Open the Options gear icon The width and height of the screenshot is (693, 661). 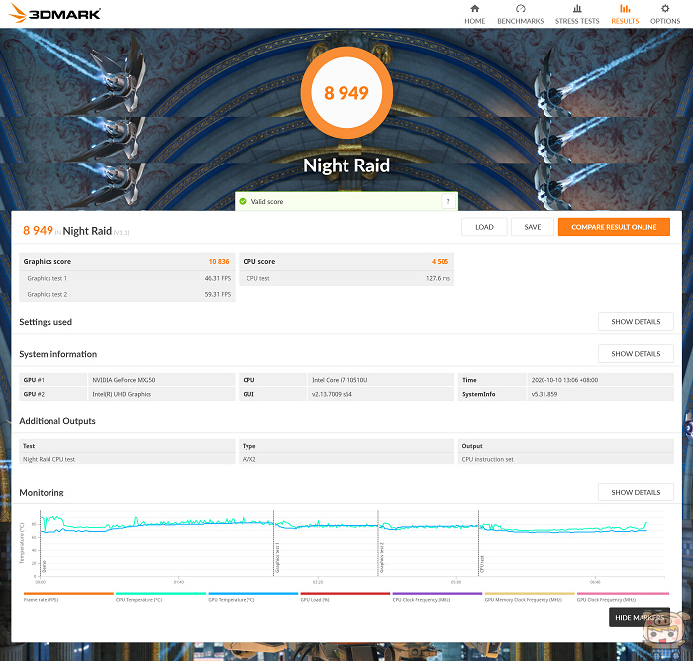click(665, 8)
